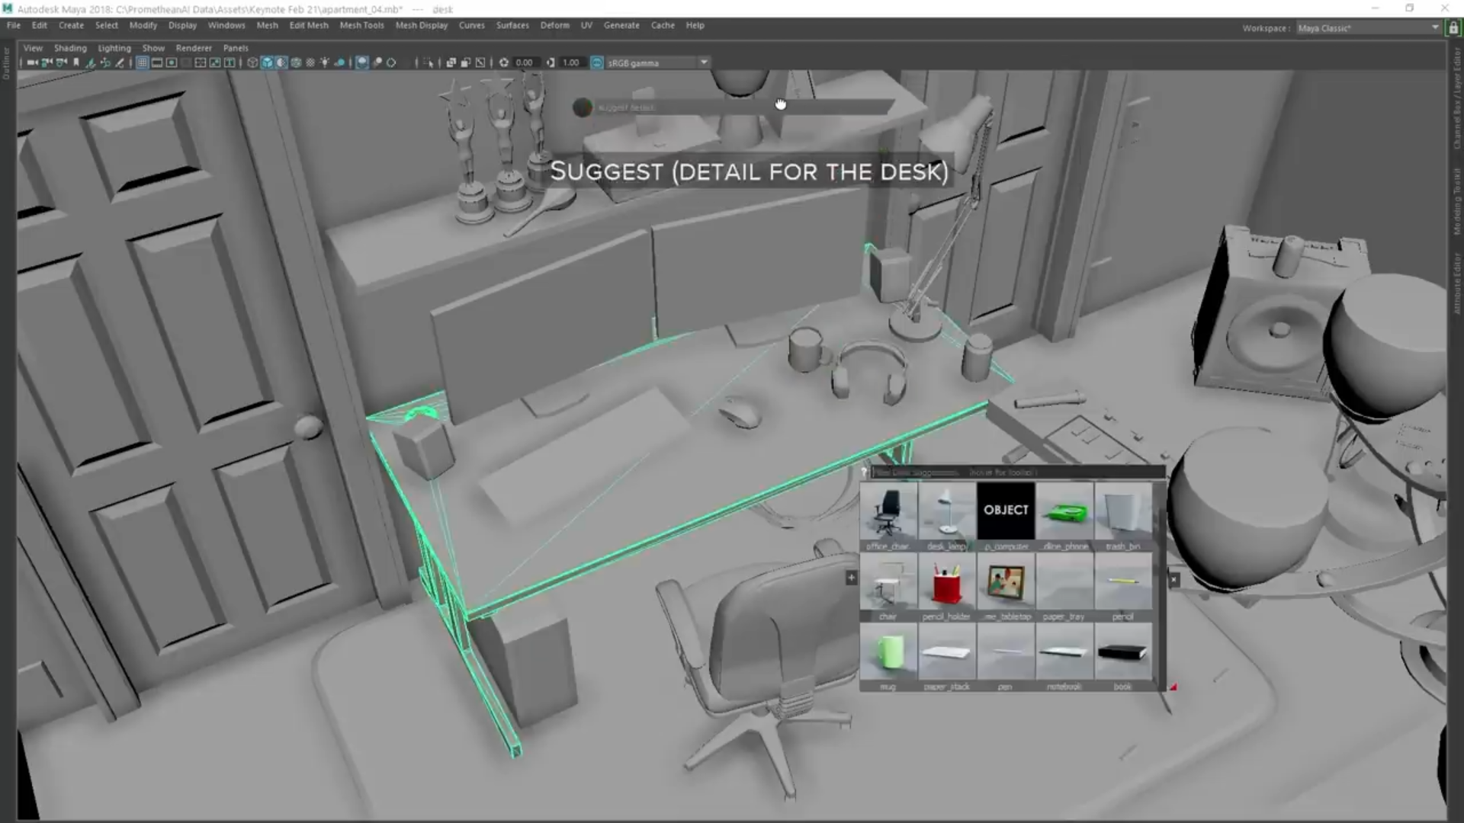This screenshot has height=823, width=1464.
Task: Open the panel Renderer menu
Action: [x=194, y=48]
